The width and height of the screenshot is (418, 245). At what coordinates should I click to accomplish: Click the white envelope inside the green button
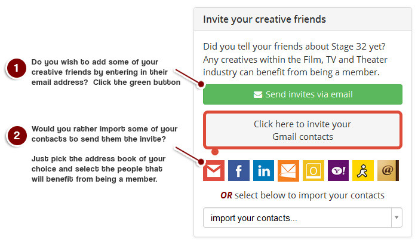[x=258, y=95]
